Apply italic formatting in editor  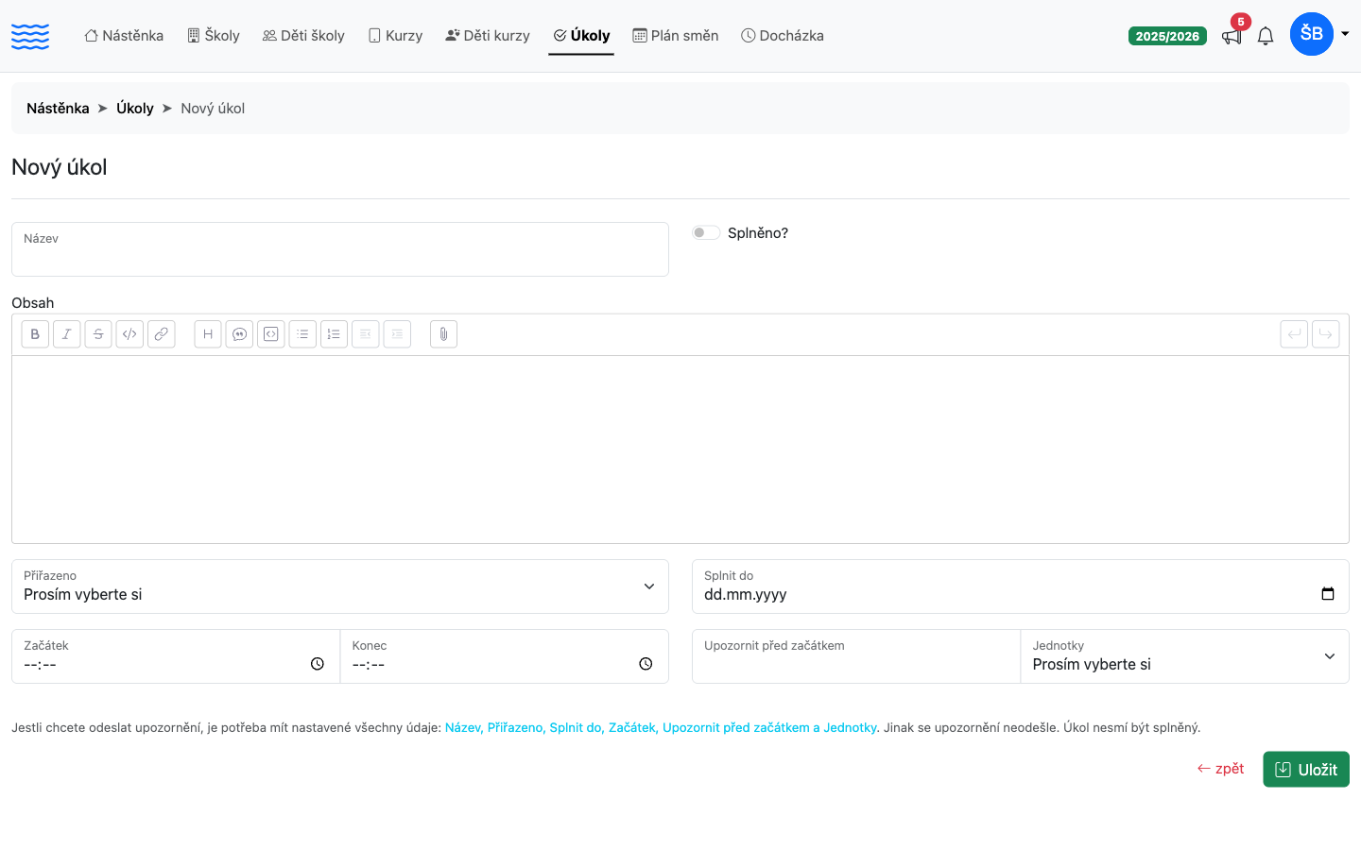[66, 334]
